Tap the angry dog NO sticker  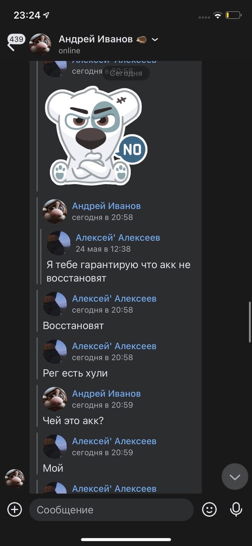(96, 136)
